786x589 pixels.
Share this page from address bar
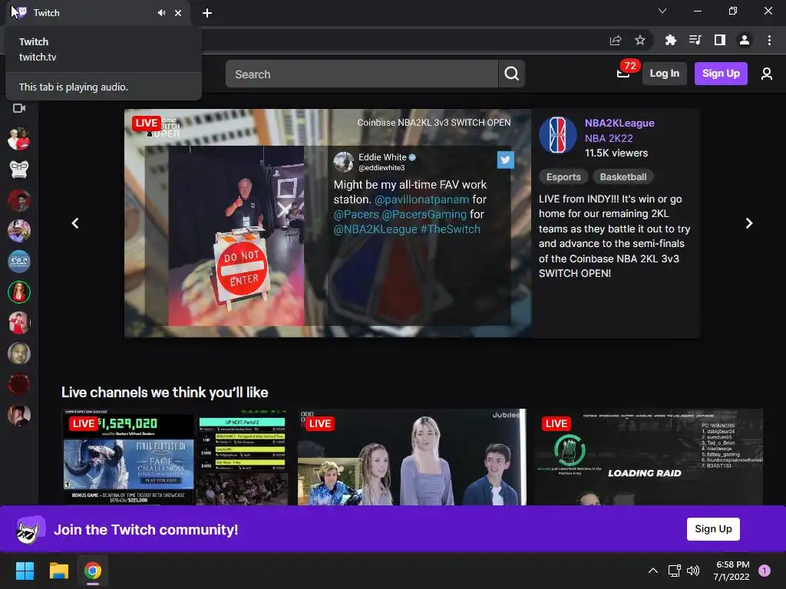point(616,40)
